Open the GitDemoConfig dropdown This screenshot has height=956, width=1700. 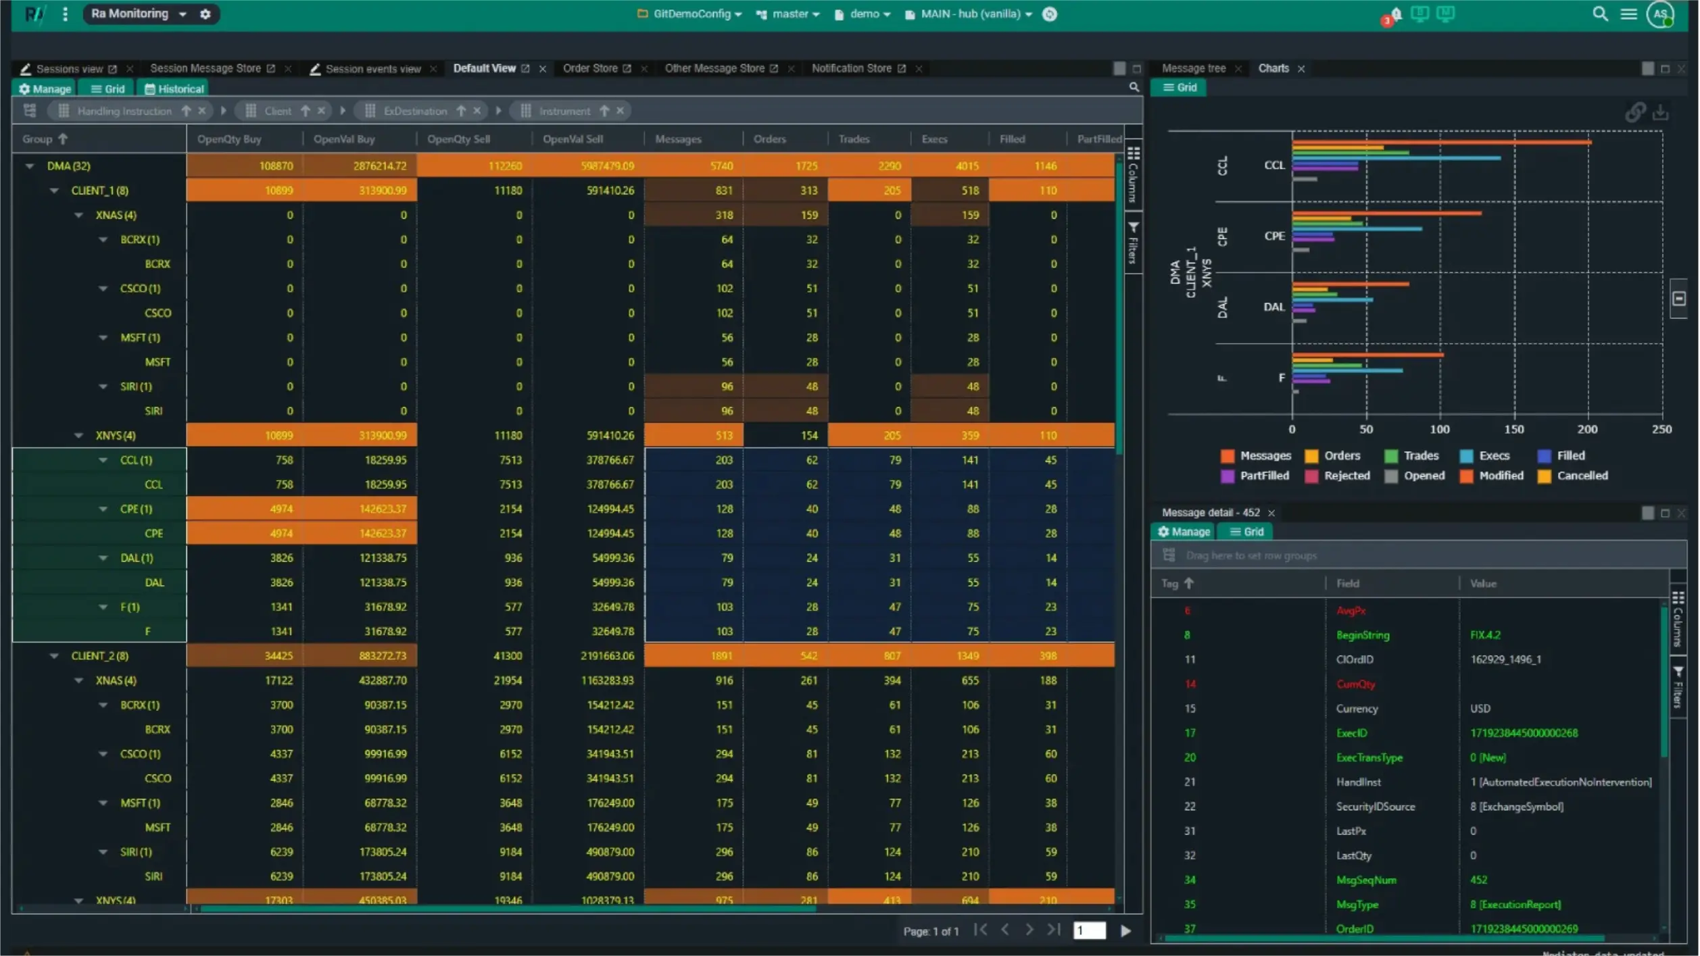pos(689,14)
